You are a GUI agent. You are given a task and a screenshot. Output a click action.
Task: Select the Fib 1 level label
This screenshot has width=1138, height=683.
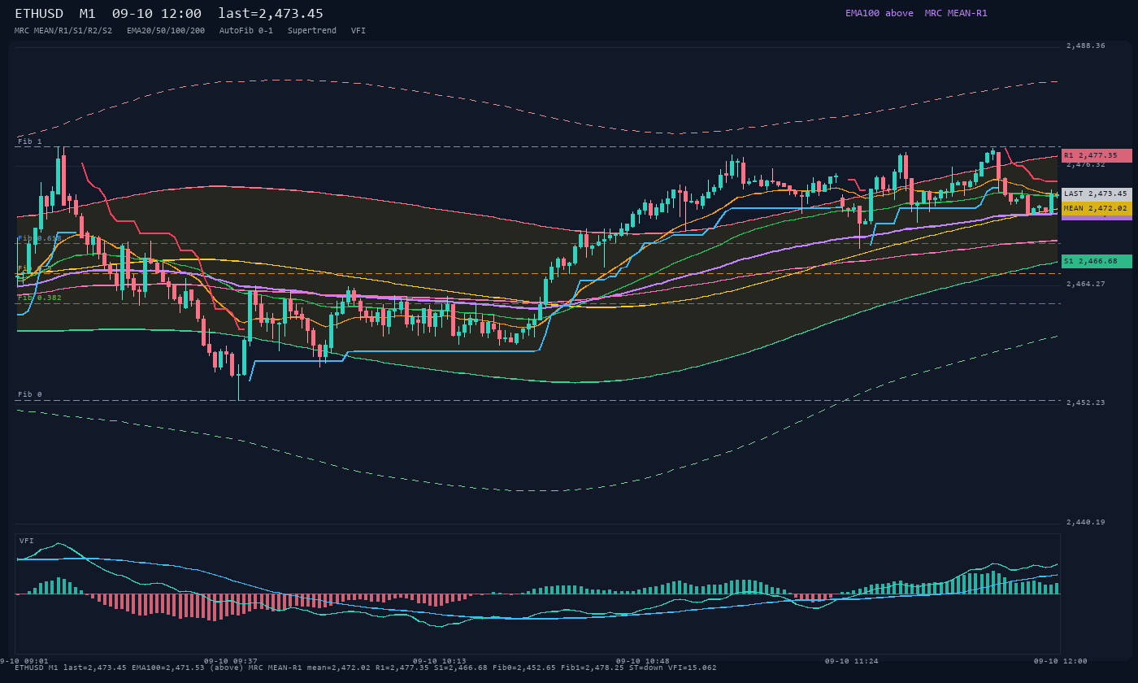click(30, 141)
